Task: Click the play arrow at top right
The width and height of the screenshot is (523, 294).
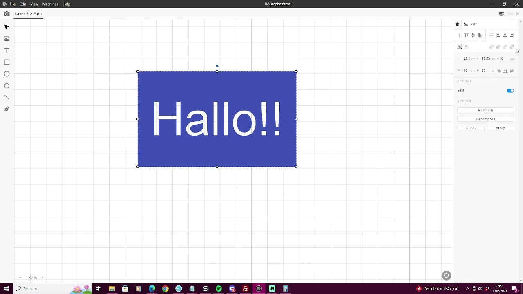Action: [x=517, y=14]
